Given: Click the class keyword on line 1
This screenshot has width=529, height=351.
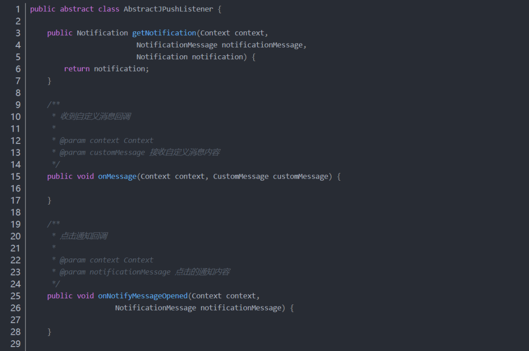Looking at the screenshot, I should coord(109,9).
